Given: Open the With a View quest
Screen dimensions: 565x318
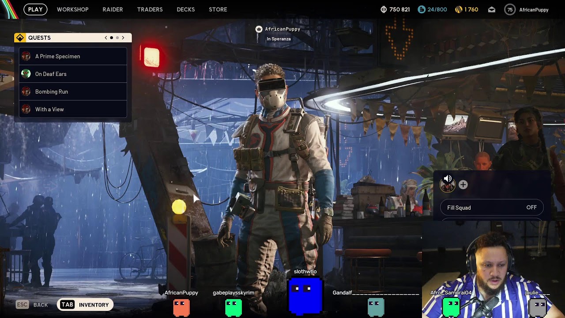Looking at the screenshot, I should [x=73, y=109].
